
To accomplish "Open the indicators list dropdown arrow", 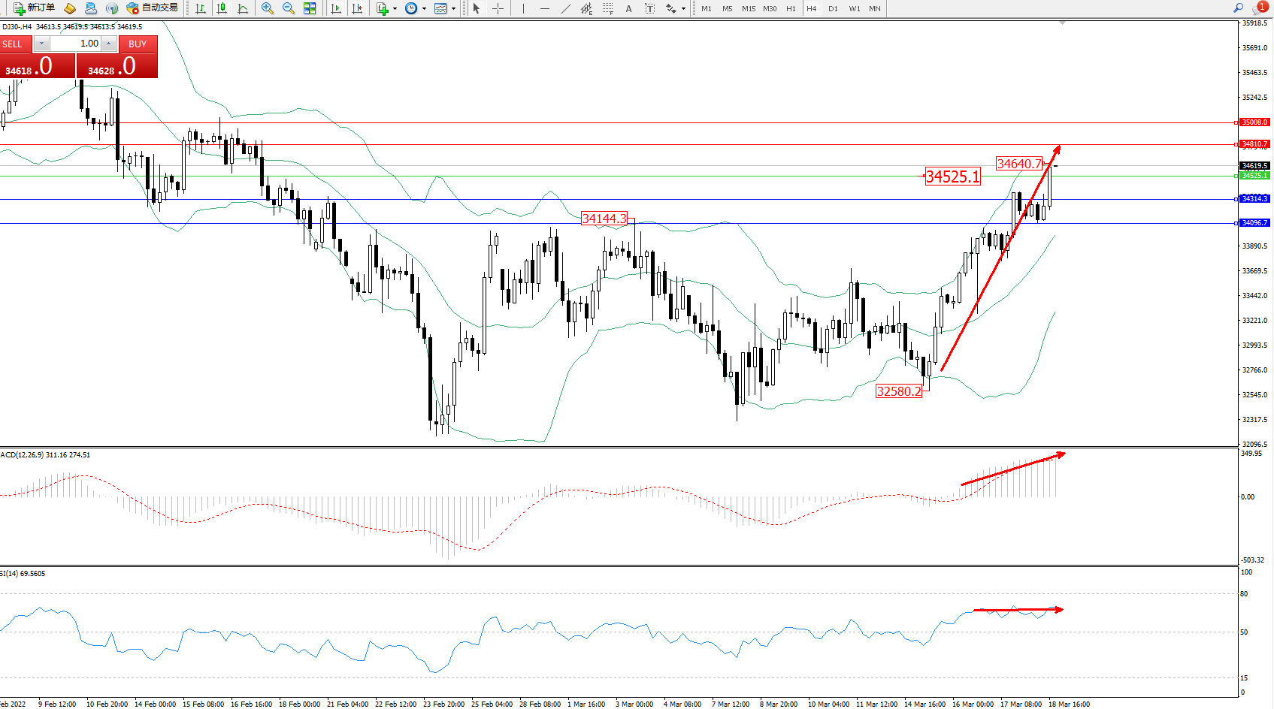I will pos(395,9).
